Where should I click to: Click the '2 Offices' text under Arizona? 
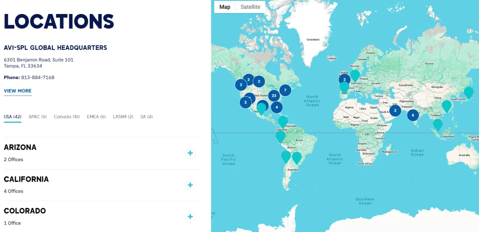[x=14, y=159]
